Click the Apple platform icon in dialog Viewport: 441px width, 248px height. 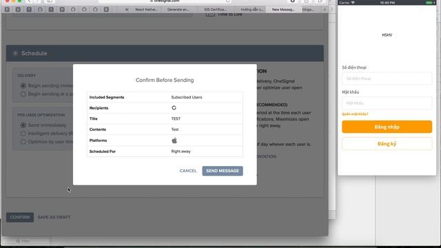pos(174,141)
